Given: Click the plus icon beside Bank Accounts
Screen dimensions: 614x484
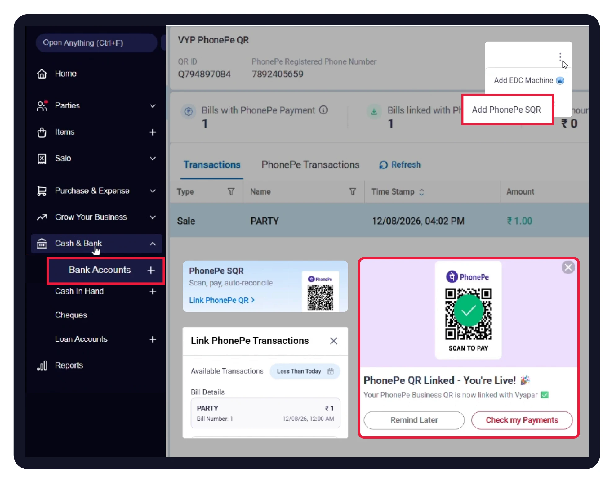Looking at the screenshot, I should click(151, 270).
